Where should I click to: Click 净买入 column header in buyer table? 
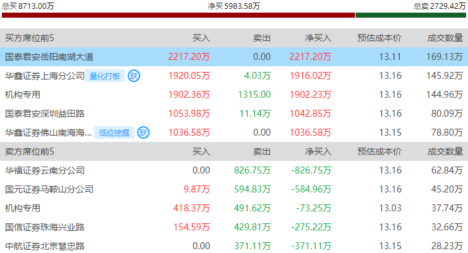[318, 38]
